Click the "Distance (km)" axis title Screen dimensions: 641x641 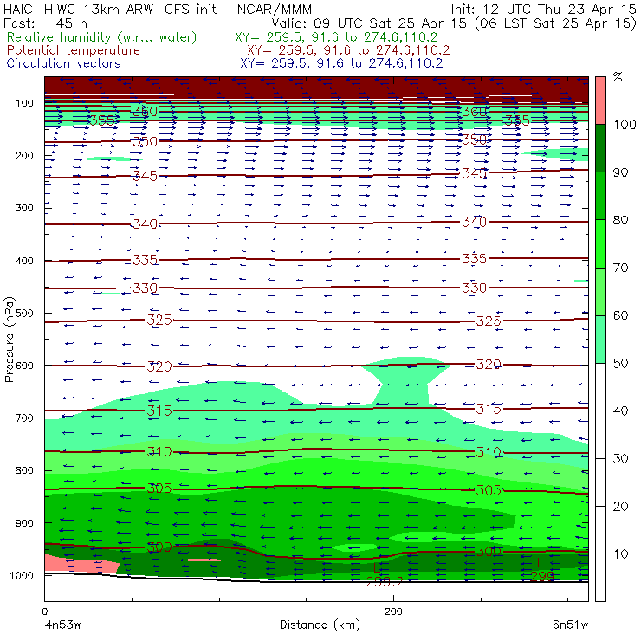point(320,625)
